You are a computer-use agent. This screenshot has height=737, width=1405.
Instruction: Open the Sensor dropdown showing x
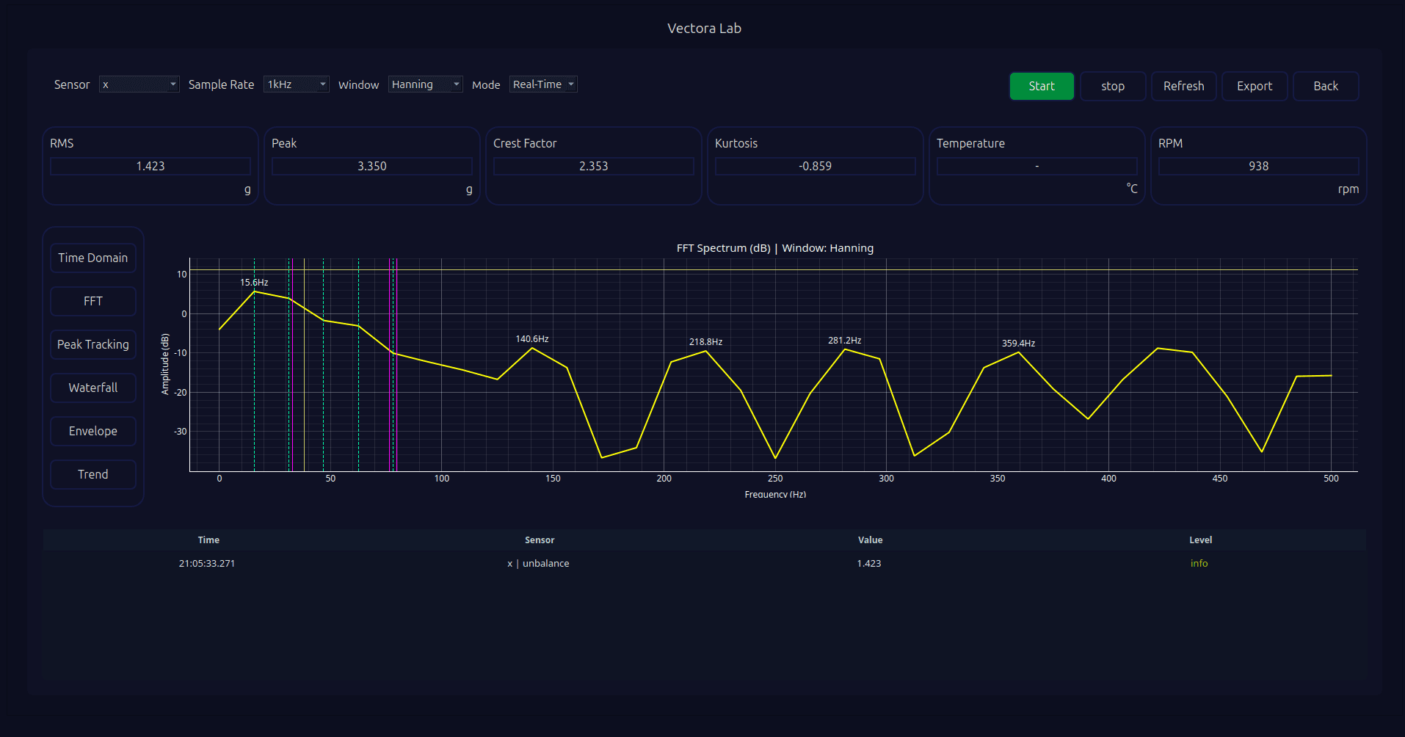[x=139, y=84]
